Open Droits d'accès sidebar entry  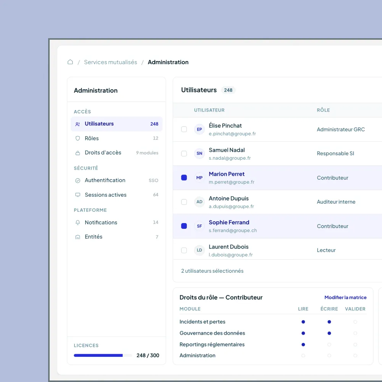click(x=117, y=153)
